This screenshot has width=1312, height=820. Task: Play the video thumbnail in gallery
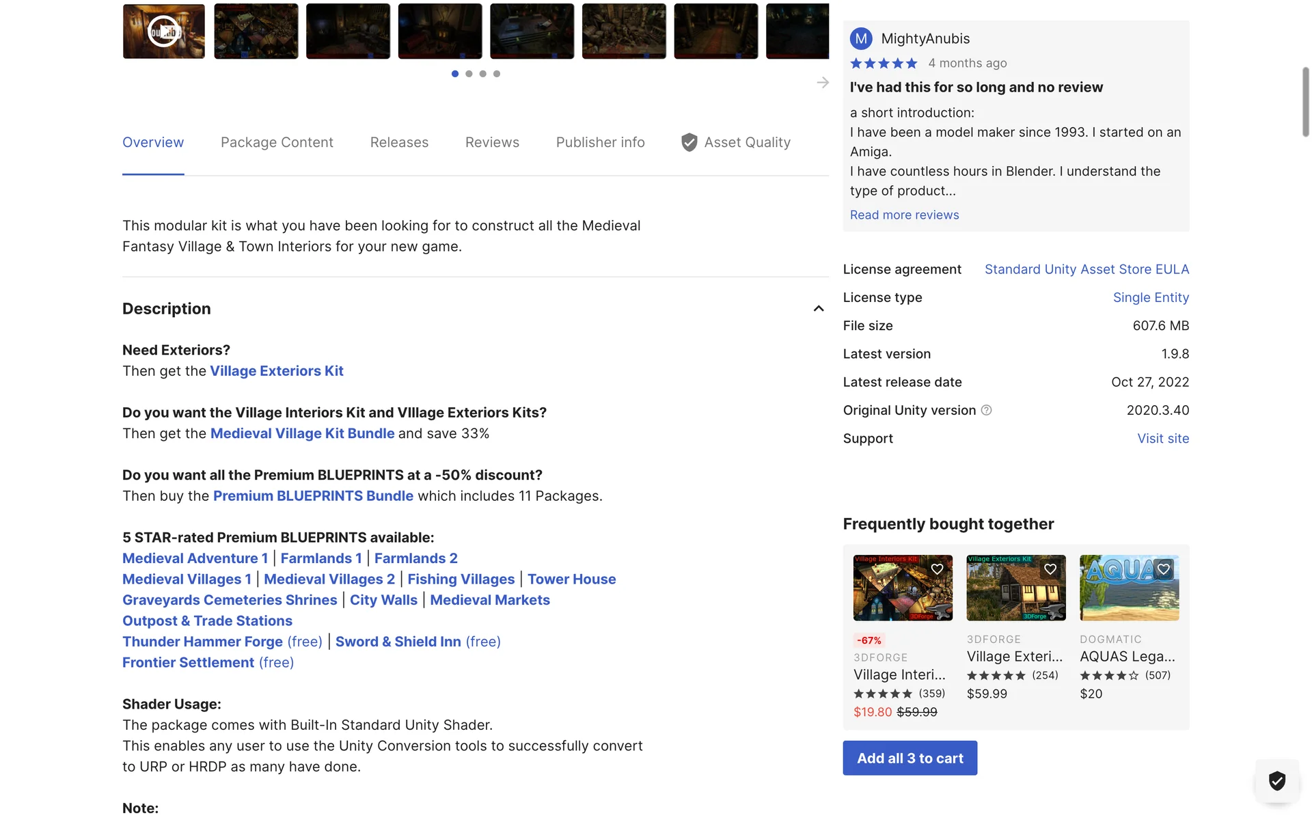163,31
